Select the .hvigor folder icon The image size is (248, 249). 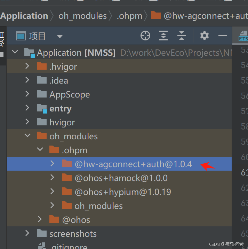(x=42, y=66)
